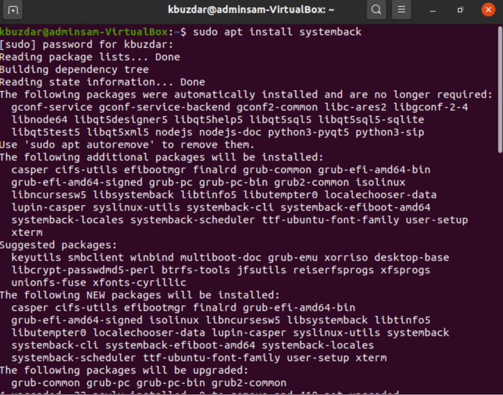The height and width of the screenshot is (395, 503).
Task: Close the terminal window
Action: tap(488, 10)
